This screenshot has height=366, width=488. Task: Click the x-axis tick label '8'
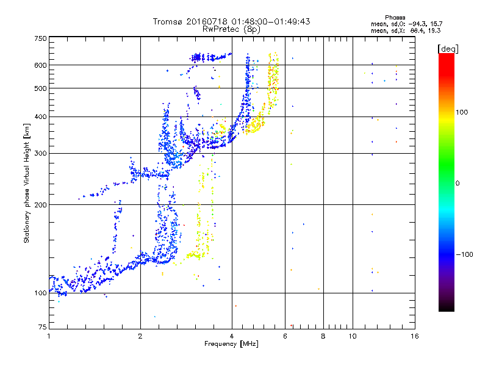pyautogui.click(x=323, y=336)
